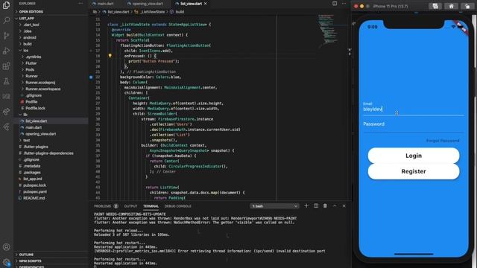Open the Explorer view in activity bar
This screenshot has height=268, width=477.
point(6,5)
